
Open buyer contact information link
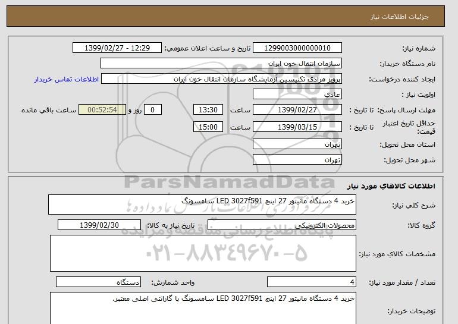pos(67,79)
